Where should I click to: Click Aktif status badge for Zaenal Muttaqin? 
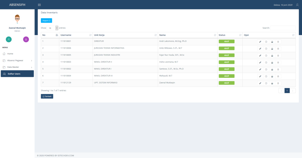[x=226, y=83]
